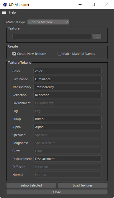This screenshot has width=114, height=198.
Task: Maximize the UDIM Loader window
Action: tap(93, 4)
